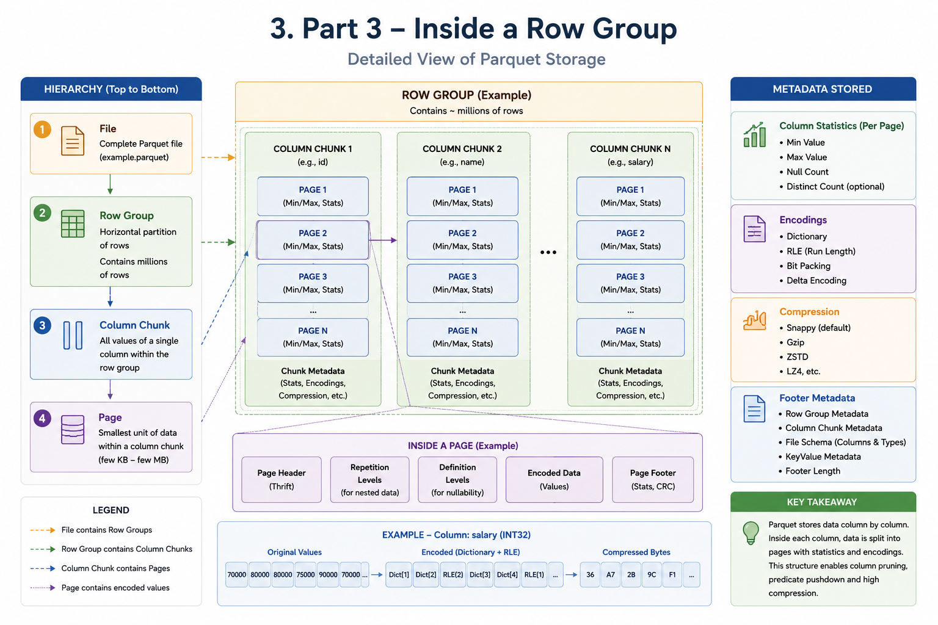
Task: Click the Page database stack icon
Action: tap(73, 430)
